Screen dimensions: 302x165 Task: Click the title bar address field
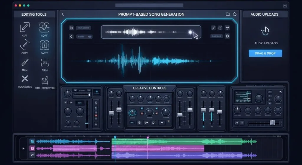[149, 5]
